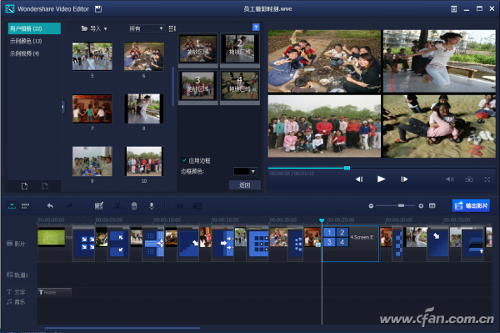Click the timeline zoom in plus button
The image size is (500, 333).
tap(421, 206)
